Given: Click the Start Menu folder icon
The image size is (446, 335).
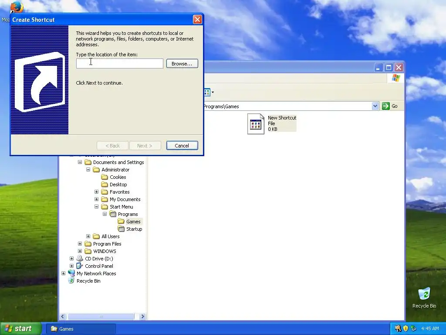Looking at the screenshot, I should [105, 206].
